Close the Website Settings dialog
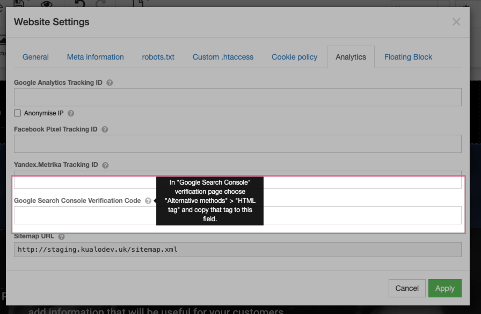This screenshot has width=481, height=314. tap(456, 22)
